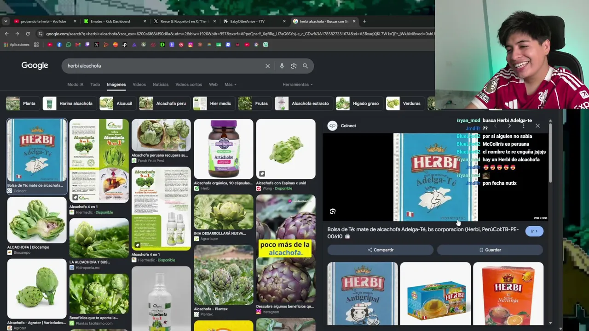Filter images by 'Alcachofa extracto' chip
Viewport: 589px width, 331px height.
pos(303,103)
